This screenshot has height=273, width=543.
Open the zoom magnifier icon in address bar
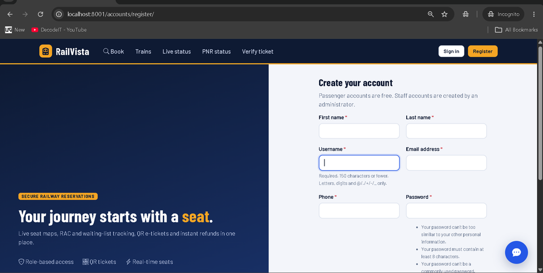tap(431, 14)
